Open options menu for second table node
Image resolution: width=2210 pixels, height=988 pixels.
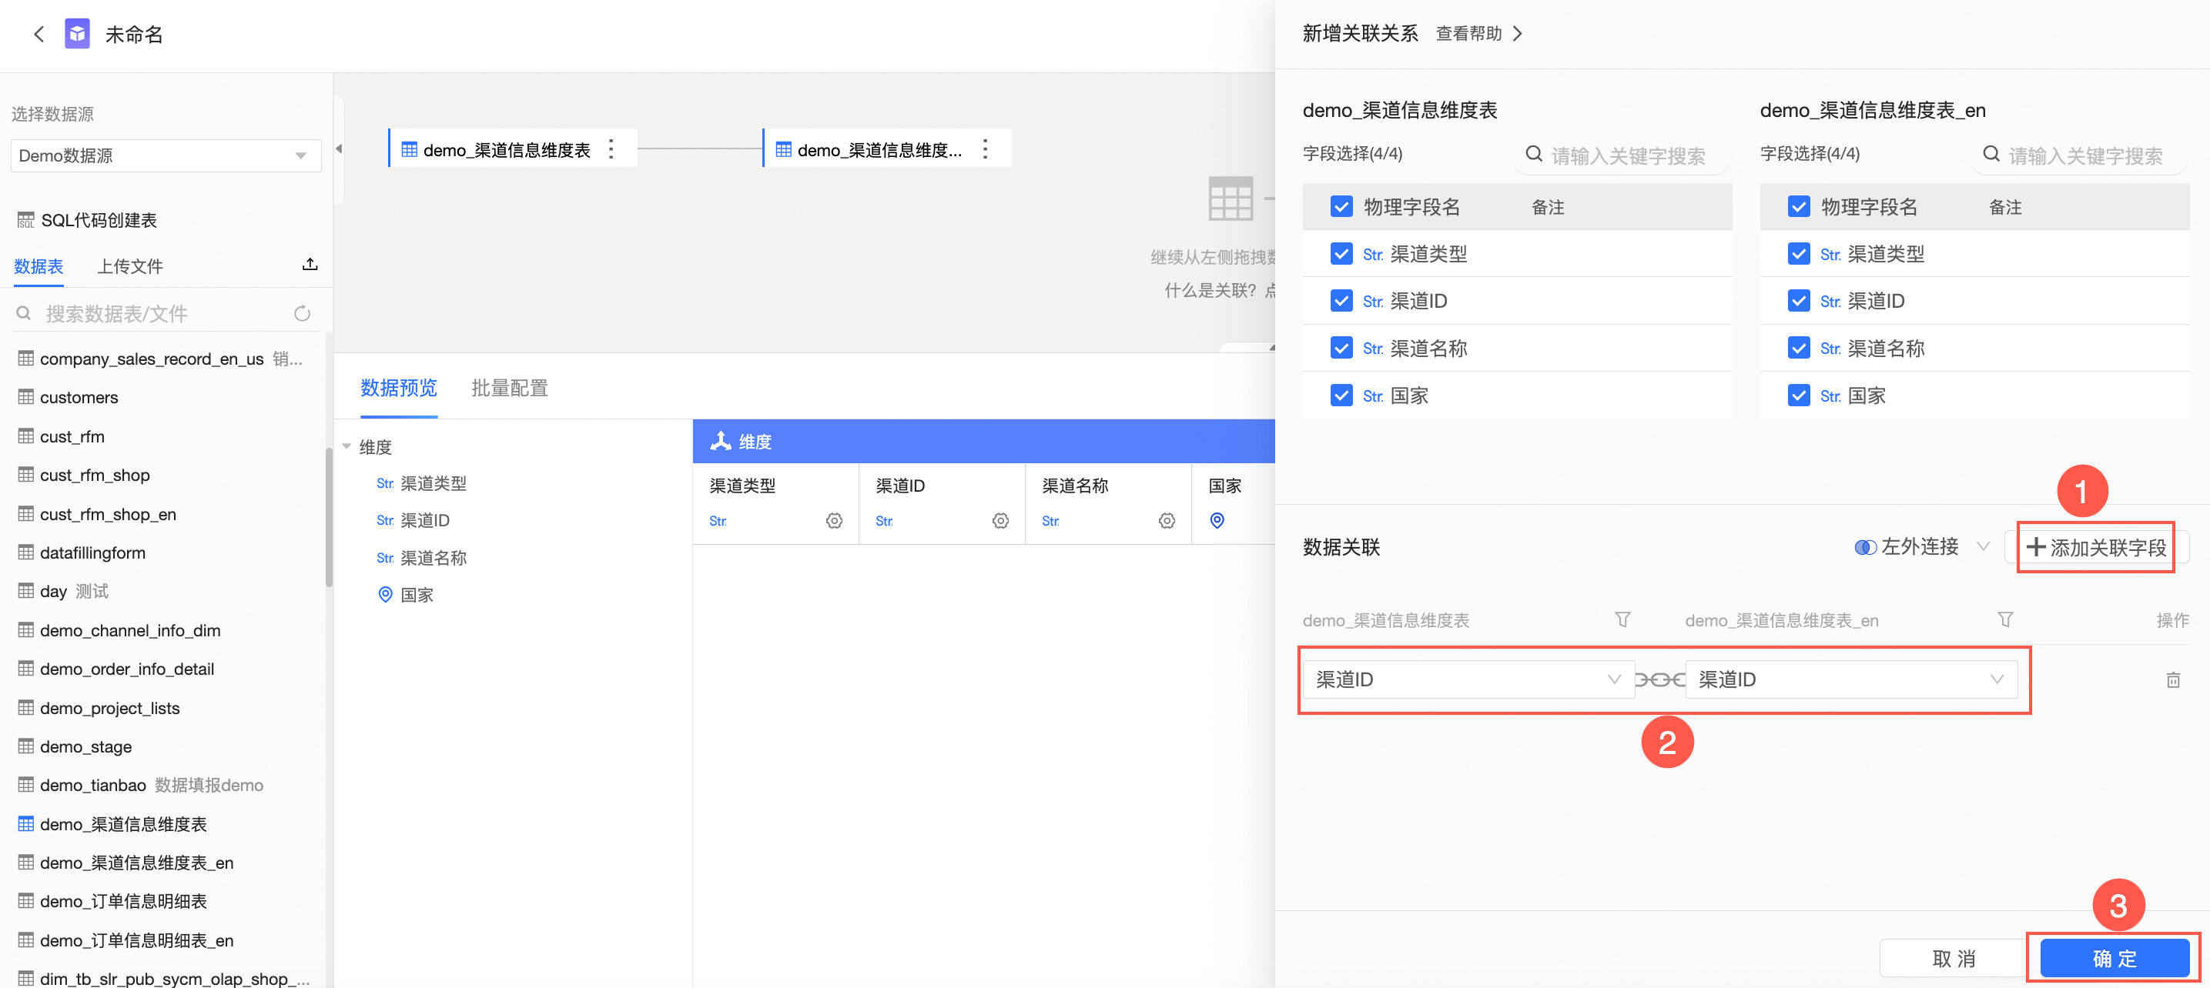pos(985,149)
